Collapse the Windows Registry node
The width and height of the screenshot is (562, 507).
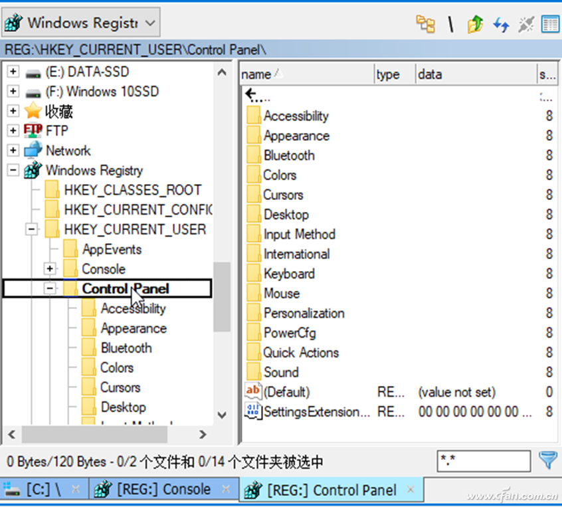pos(13,169)
